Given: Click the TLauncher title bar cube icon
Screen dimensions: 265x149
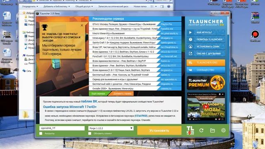Looking at the screenshot, I should (x=37, y=14).
